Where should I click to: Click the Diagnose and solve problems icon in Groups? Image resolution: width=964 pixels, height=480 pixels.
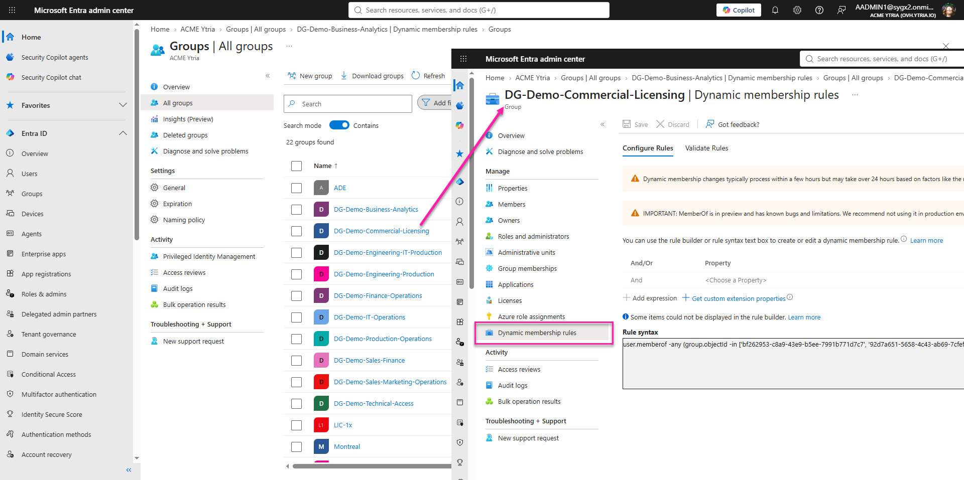(x=155, y=151)
